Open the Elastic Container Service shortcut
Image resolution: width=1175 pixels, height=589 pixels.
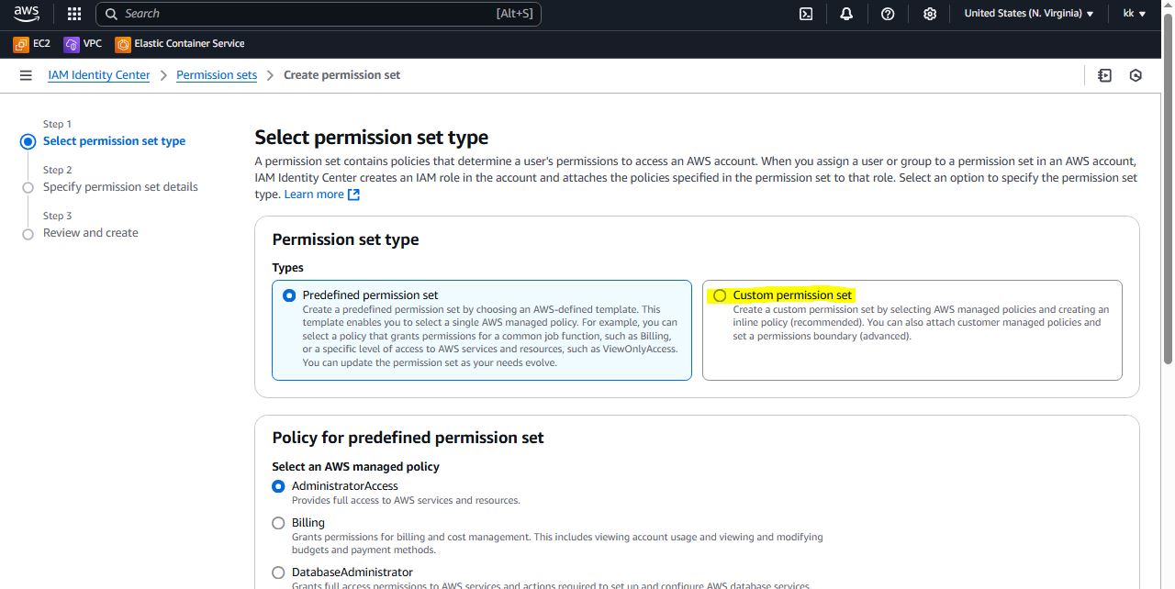click(180, 43)
